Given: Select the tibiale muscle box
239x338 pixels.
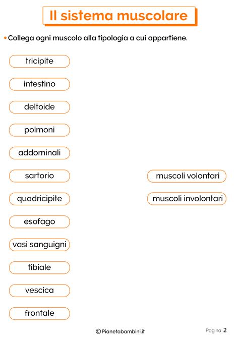Looking at the screenshot, I should tap(39, 268).
